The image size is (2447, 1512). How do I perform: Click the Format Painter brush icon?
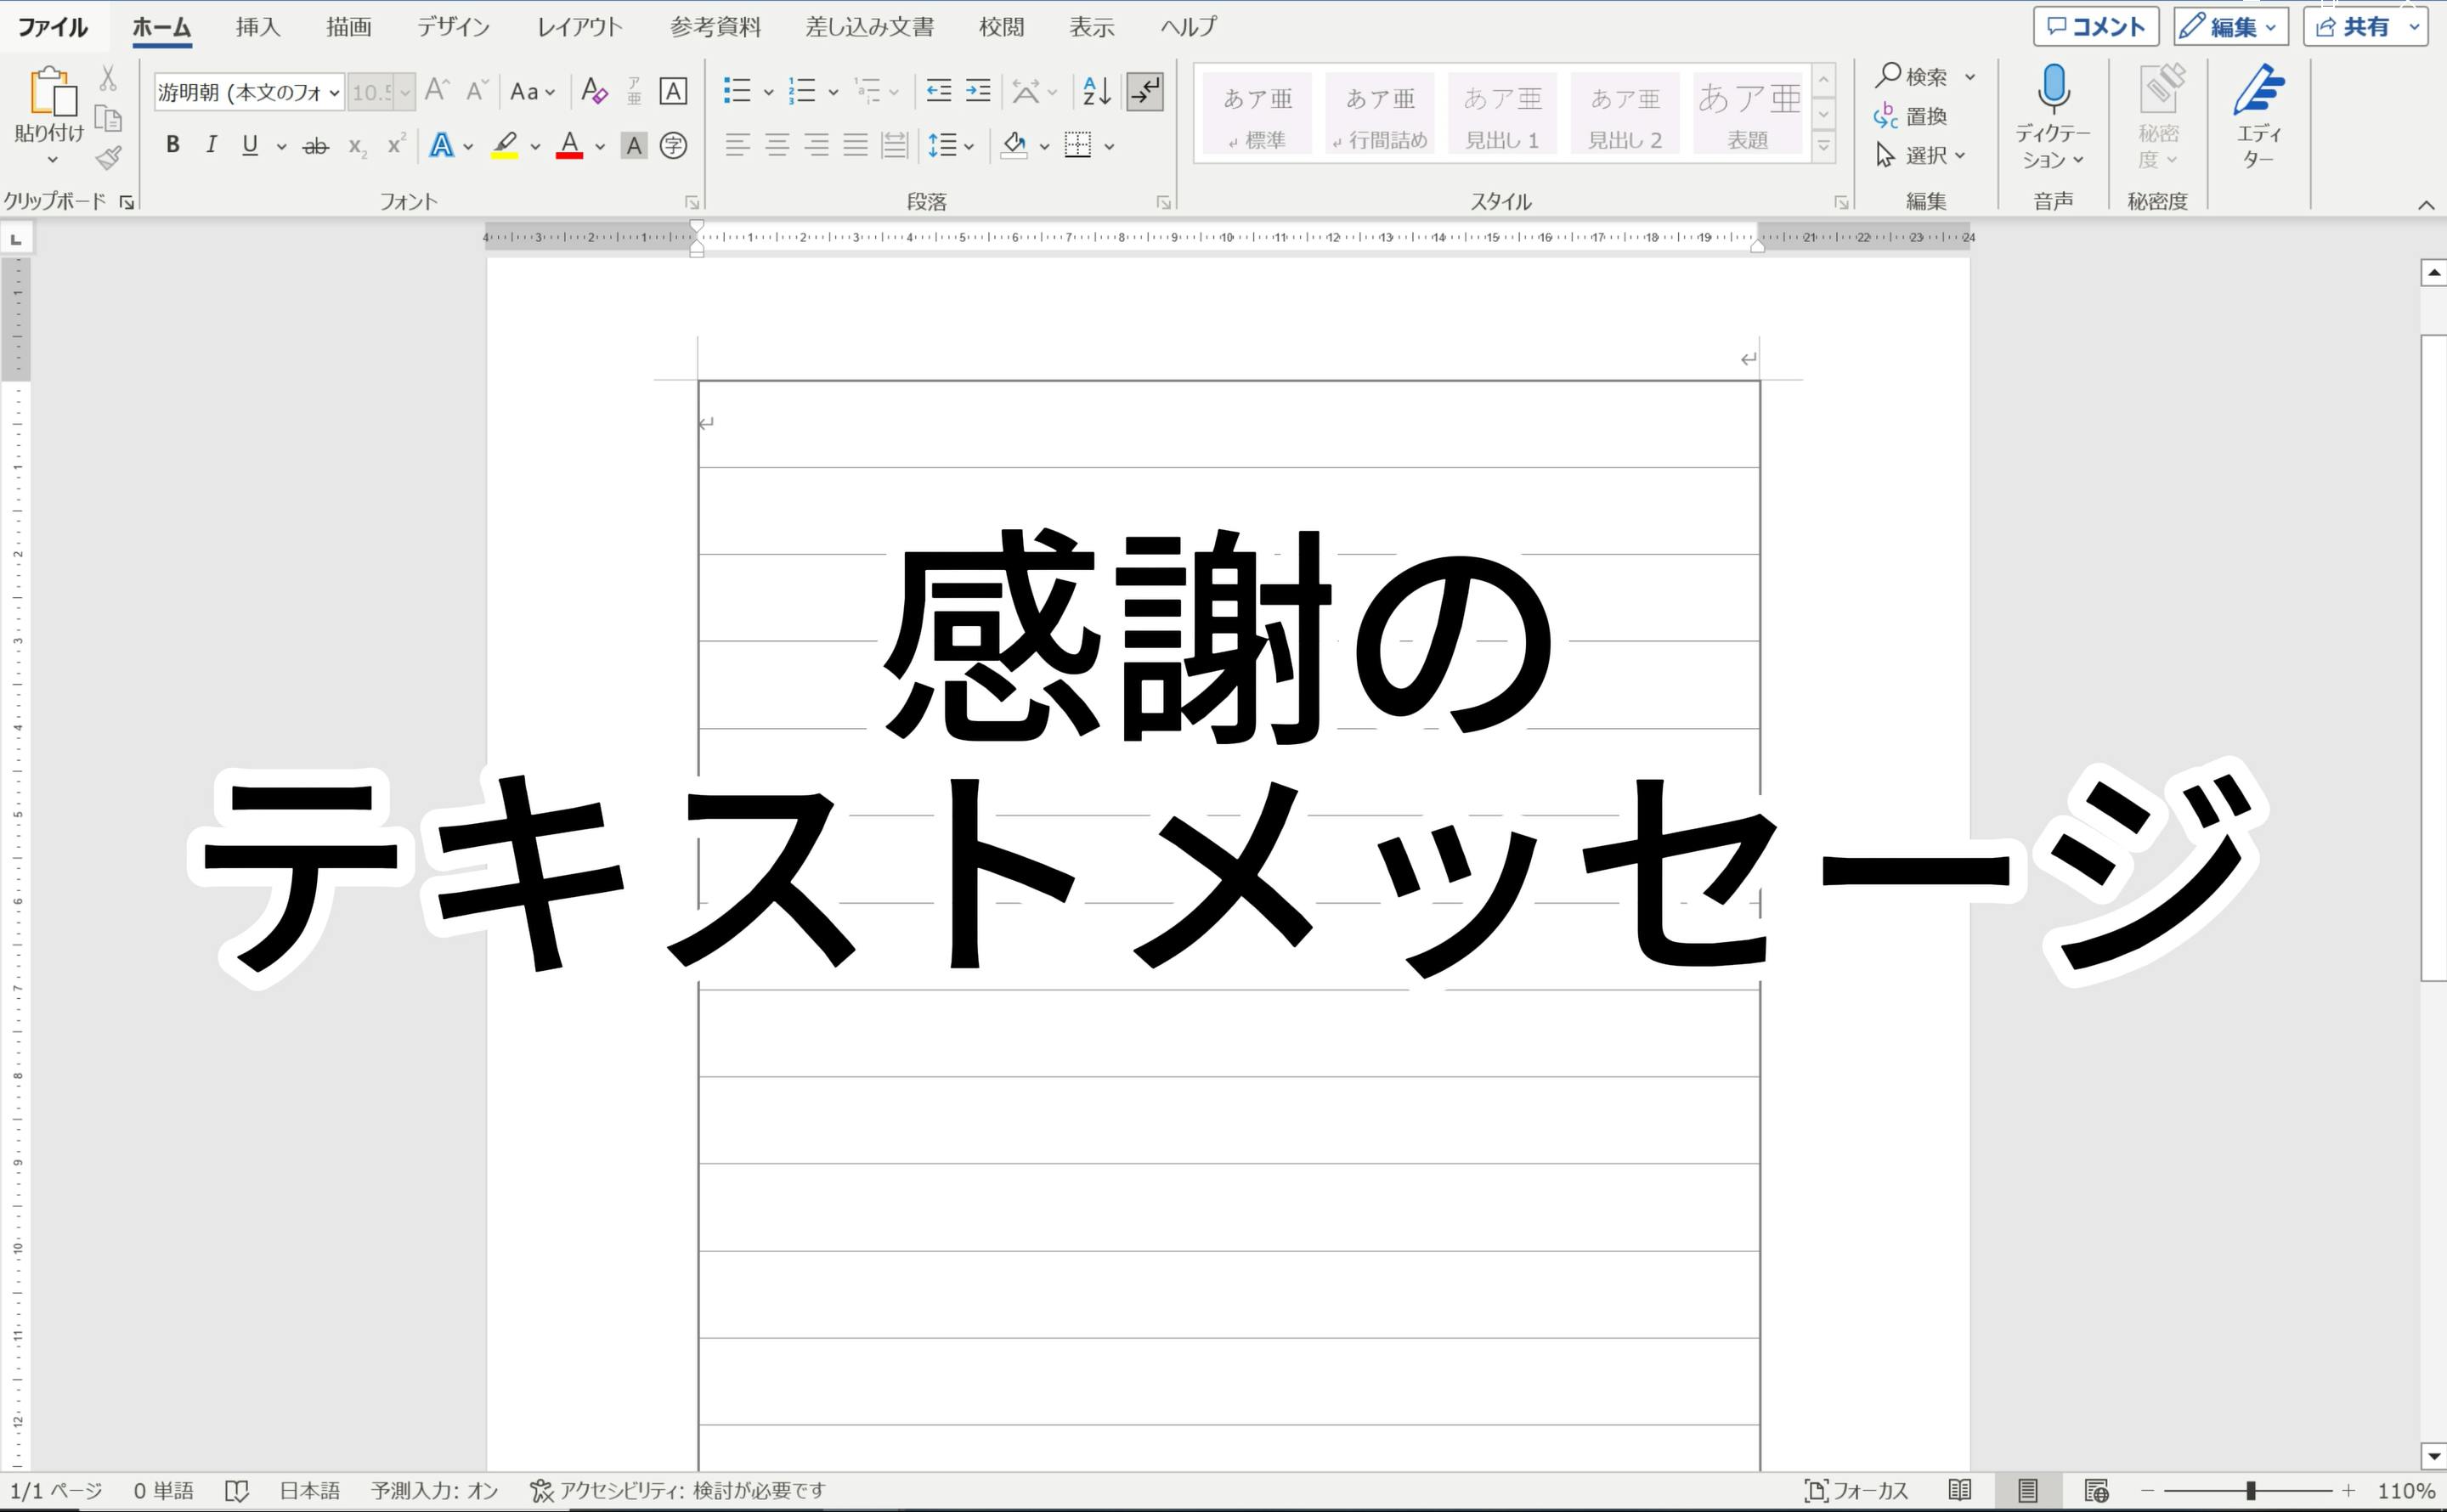(108, 158)
